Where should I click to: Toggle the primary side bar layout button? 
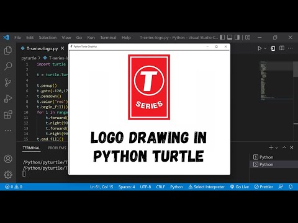tap(222, 37)
